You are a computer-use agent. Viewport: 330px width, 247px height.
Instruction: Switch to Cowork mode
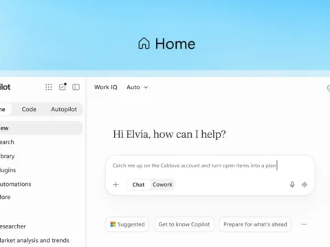[162, 185]
